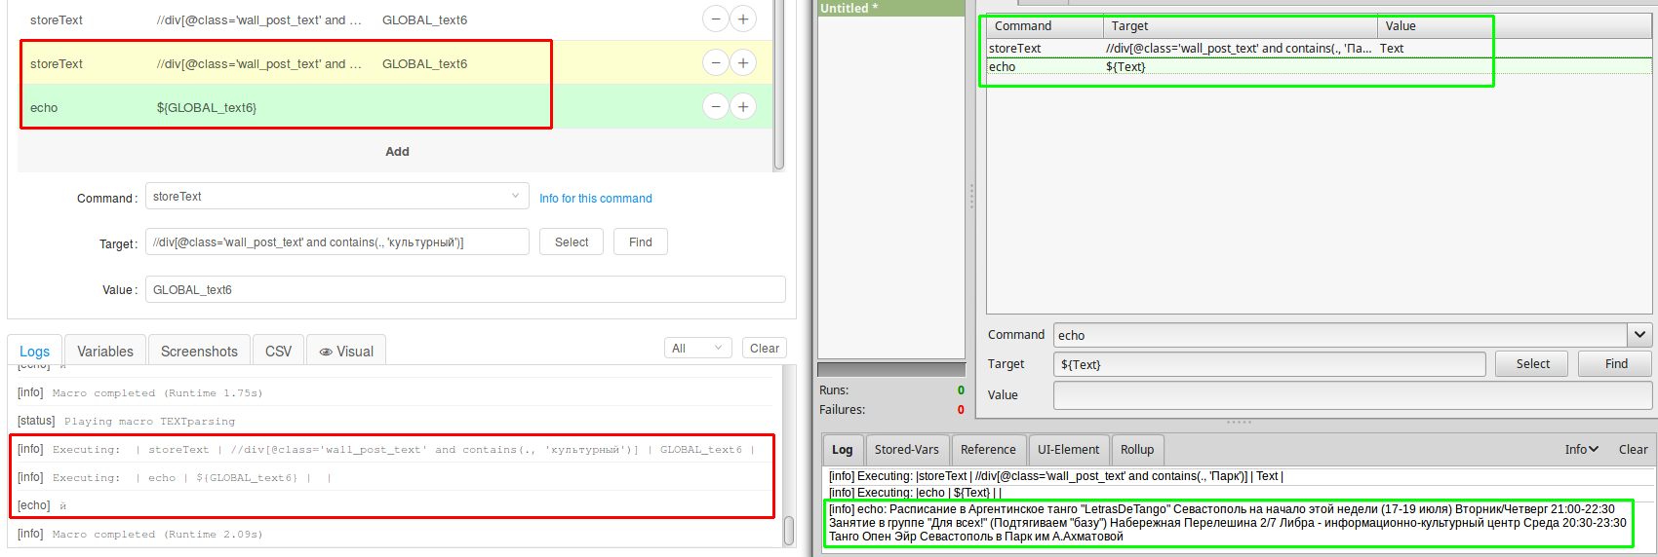Click the arrow of the echo Command combobox

(1639, 335)
